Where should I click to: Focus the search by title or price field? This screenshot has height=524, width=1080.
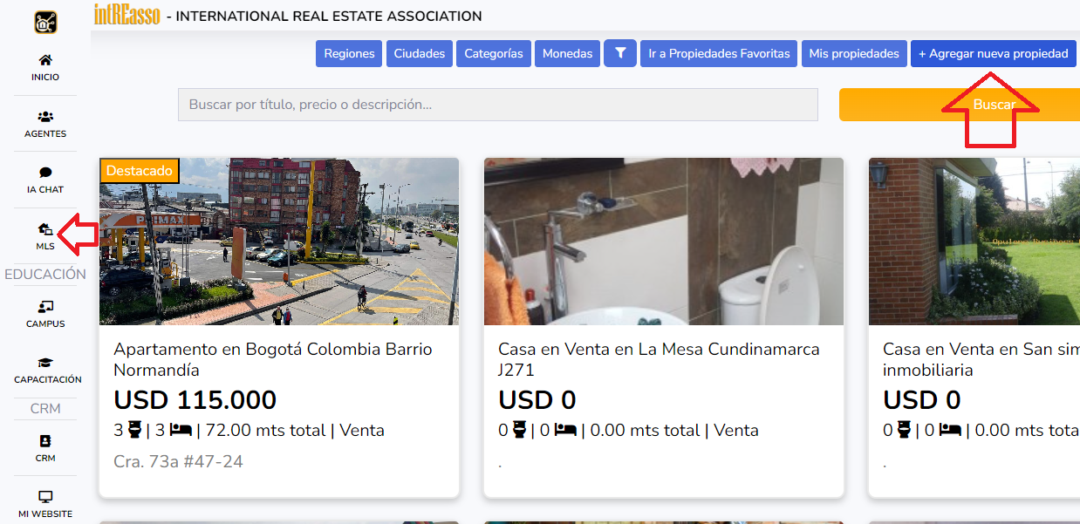498,105
